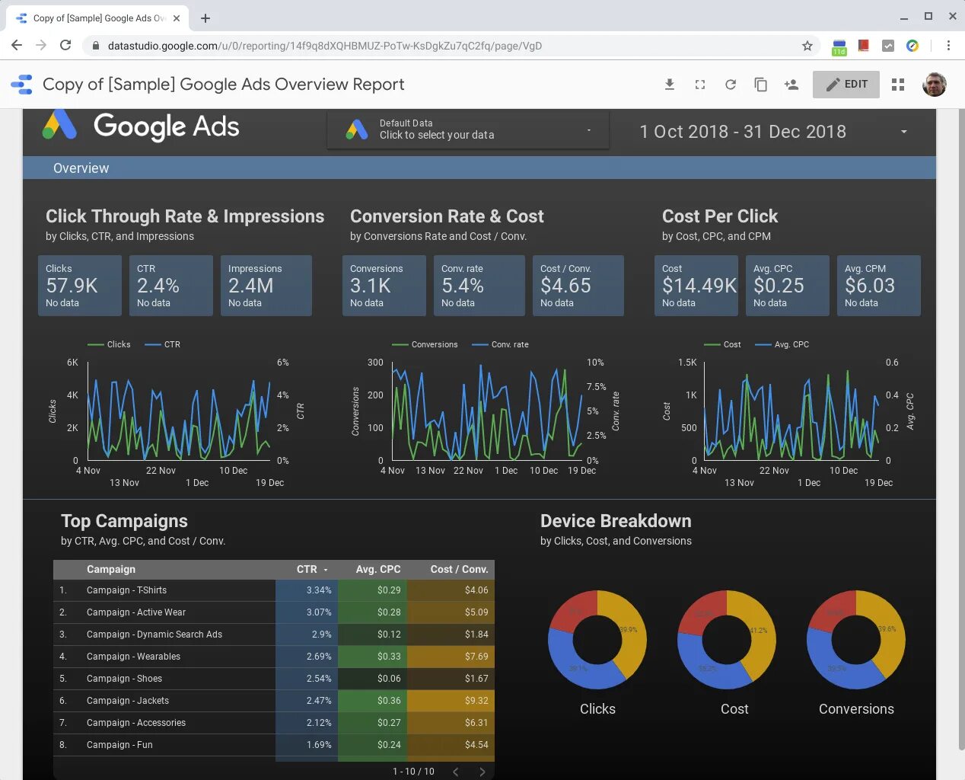Image resolution: width=965 pixels, height=780 pixels.
Task: Share report via add person icon
Action: [x=791, y=85]
